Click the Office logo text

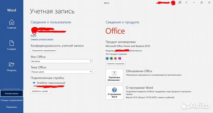click(115, 31)
